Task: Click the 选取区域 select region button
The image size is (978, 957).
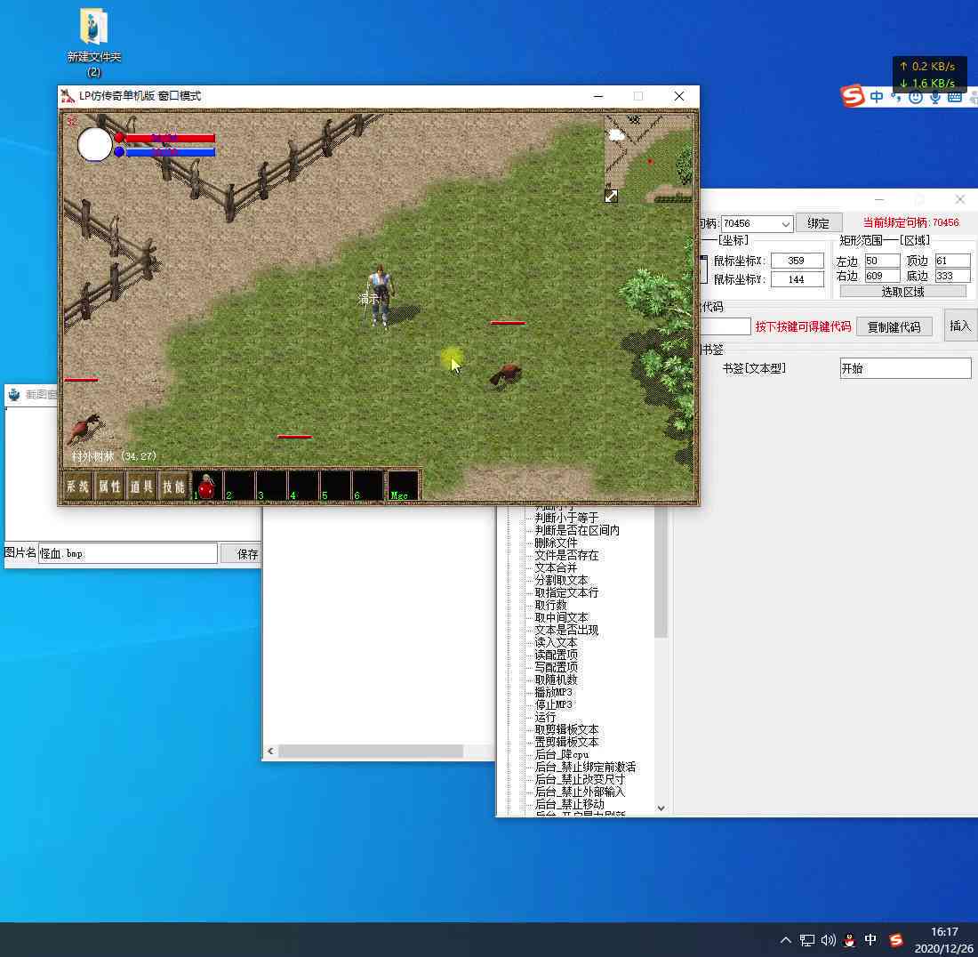Action: click(902, 292)
